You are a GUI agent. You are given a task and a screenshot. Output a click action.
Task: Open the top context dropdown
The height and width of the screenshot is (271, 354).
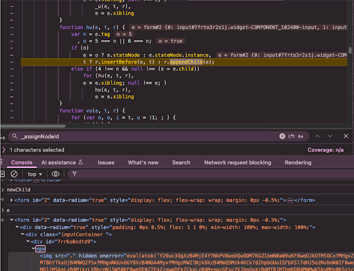(x=35, y=174)
